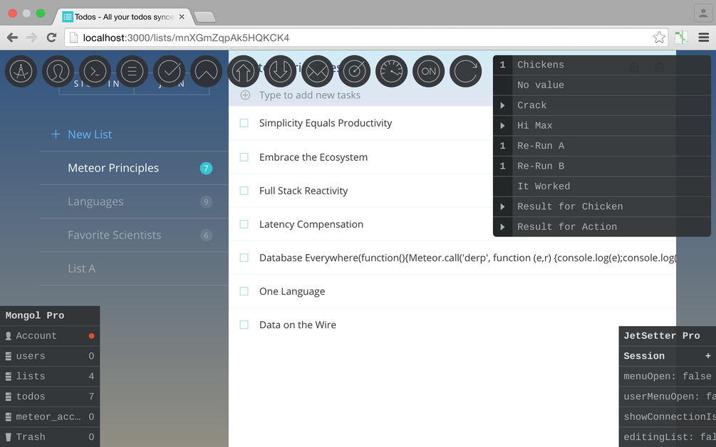The width and height of the screenshot is (716, 447).
Task: Expand the todos collection row
Action: tap(50, 396)
